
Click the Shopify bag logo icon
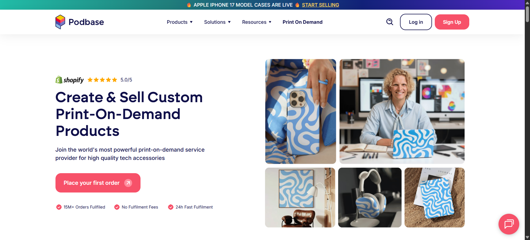(x=59, y=80)
